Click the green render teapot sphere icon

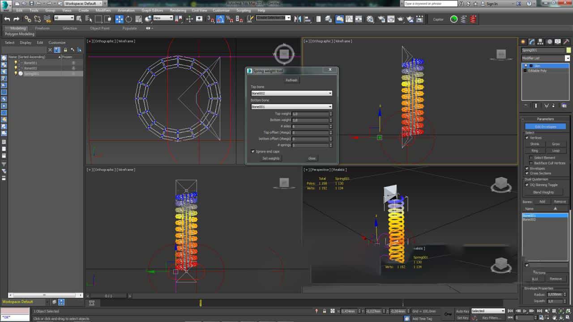click(453, 19)
